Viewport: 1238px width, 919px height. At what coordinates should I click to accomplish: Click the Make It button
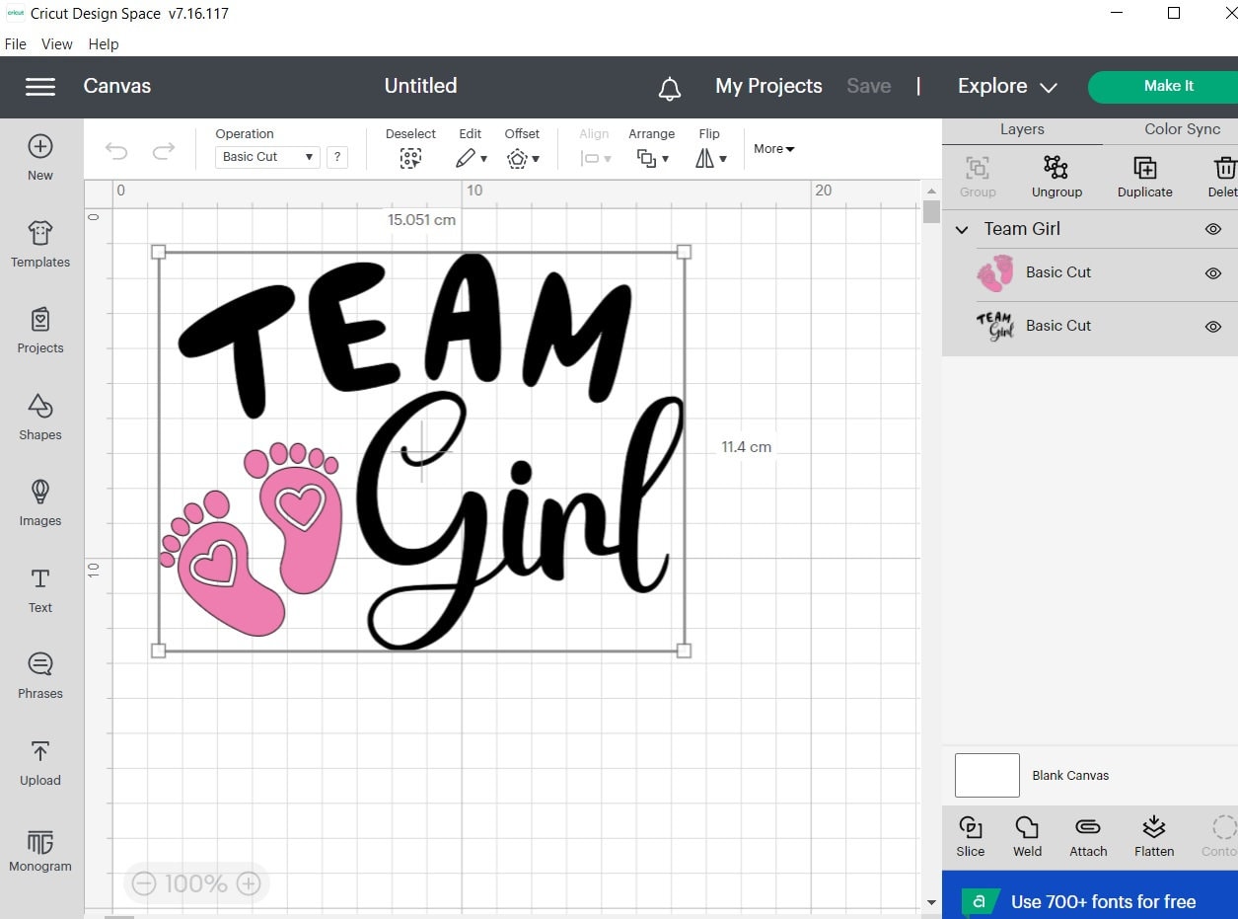point(1167,86)
